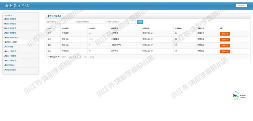Click 软件工程2401 in the 李四 row

[148, 45]
